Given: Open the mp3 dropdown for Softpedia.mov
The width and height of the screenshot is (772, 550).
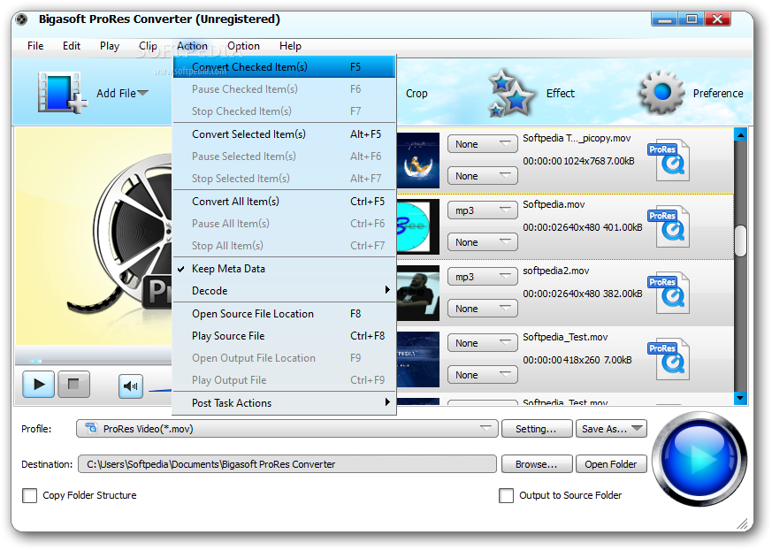Looking at the screenshot, I should point(483,210).
